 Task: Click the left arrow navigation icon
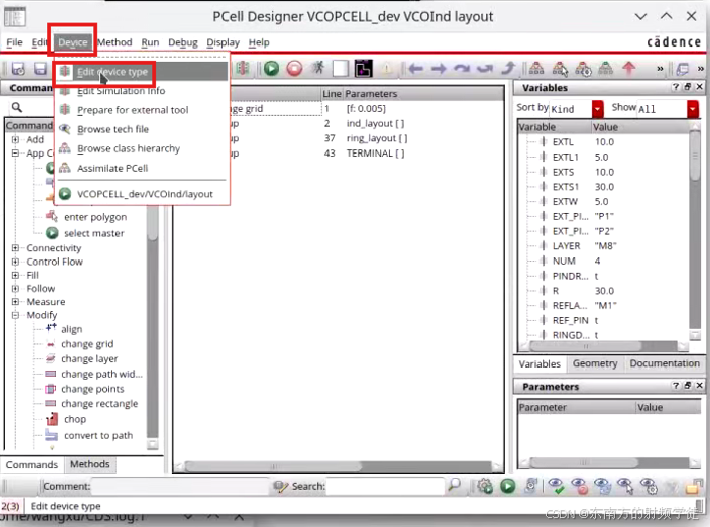[x=415, y=69]
